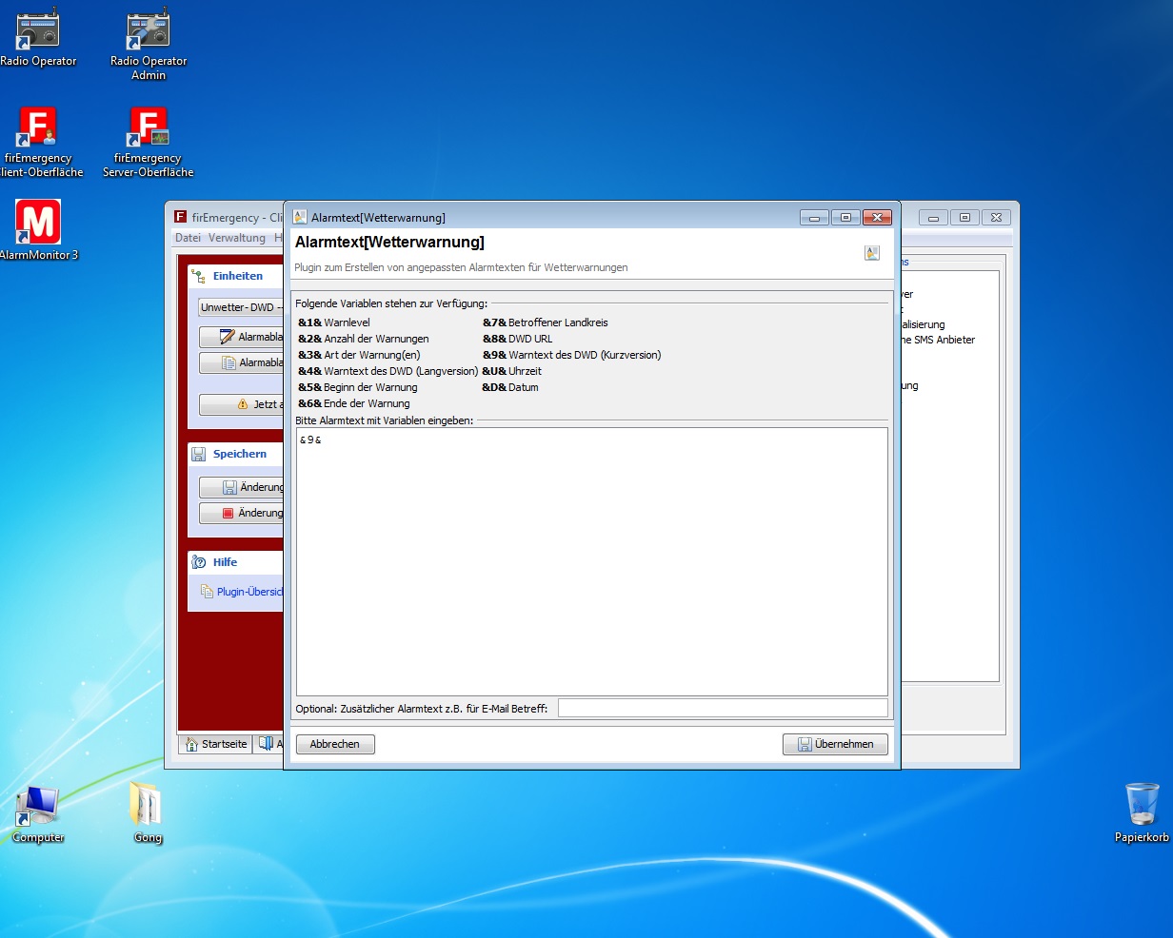Open the Computer desktop shortcut
1173x938 pixels.
38,806
